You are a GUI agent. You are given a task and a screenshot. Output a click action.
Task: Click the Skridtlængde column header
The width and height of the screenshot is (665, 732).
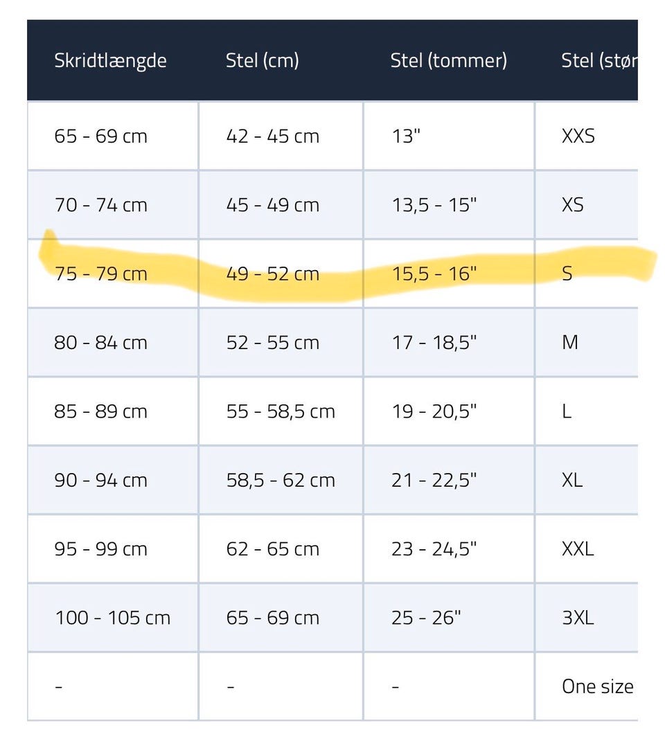point(110,61)
